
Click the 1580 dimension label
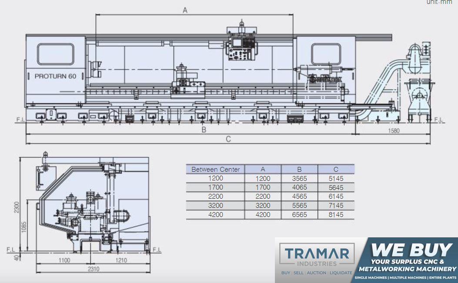392,130
